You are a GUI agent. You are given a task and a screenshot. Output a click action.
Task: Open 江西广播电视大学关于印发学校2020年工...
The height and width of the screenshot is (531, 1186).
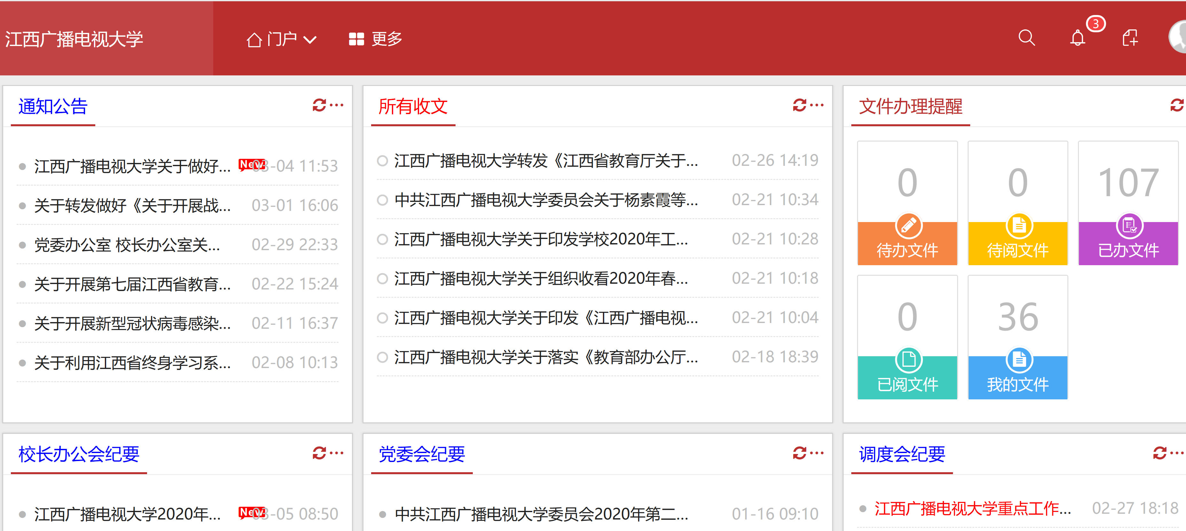[x=541, y=239]
